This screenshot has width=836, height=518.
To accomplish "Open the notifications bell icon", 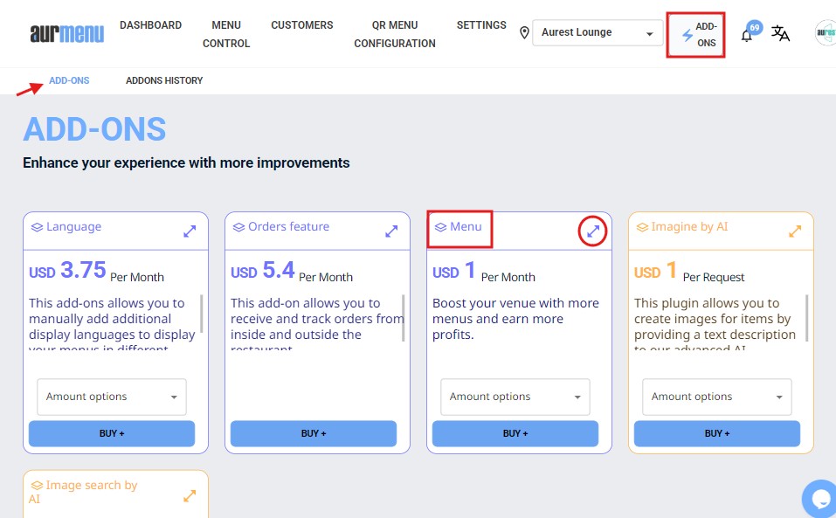I will 747,35.
